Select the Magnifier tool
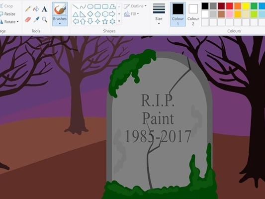This screenshot has width=265, height=199. point(45,19)
